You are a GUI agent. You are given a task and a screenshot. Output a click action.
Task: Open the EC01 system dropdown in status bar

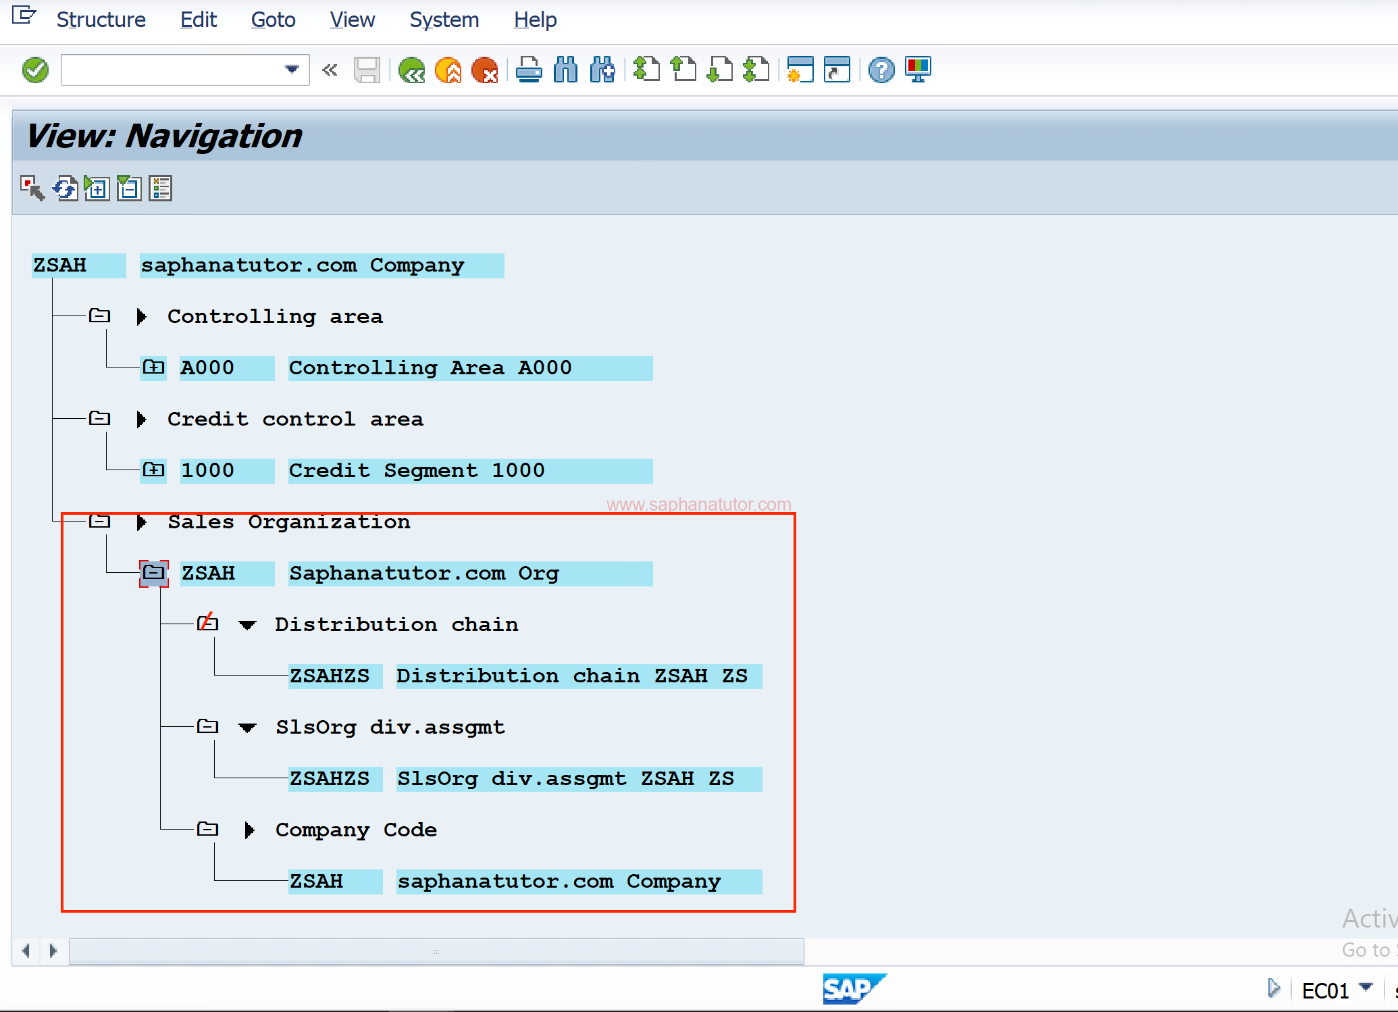click(x=1366, y=988)
